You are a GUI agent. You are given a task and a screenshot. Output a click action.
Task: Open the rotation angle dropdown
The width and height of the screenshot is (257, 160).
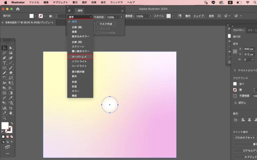(x=252, y=60)
